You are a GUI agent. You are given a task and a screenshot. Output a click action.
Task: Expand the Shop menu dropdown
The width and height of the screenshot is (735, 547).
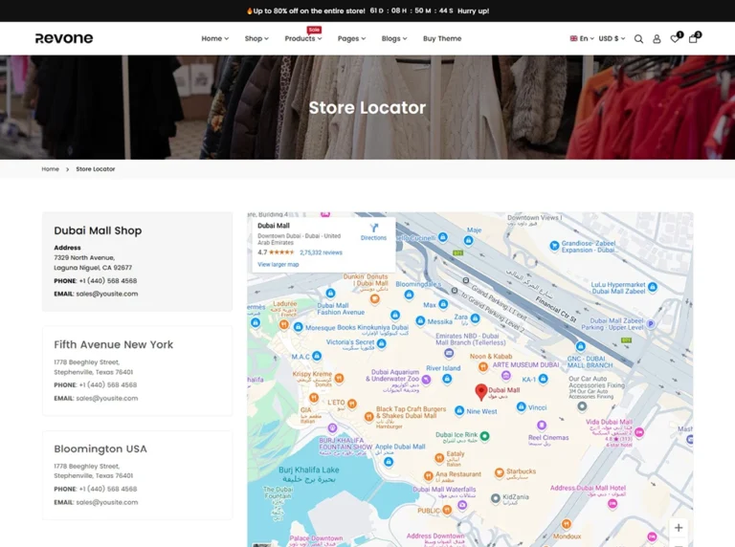(x=256, y=38)
